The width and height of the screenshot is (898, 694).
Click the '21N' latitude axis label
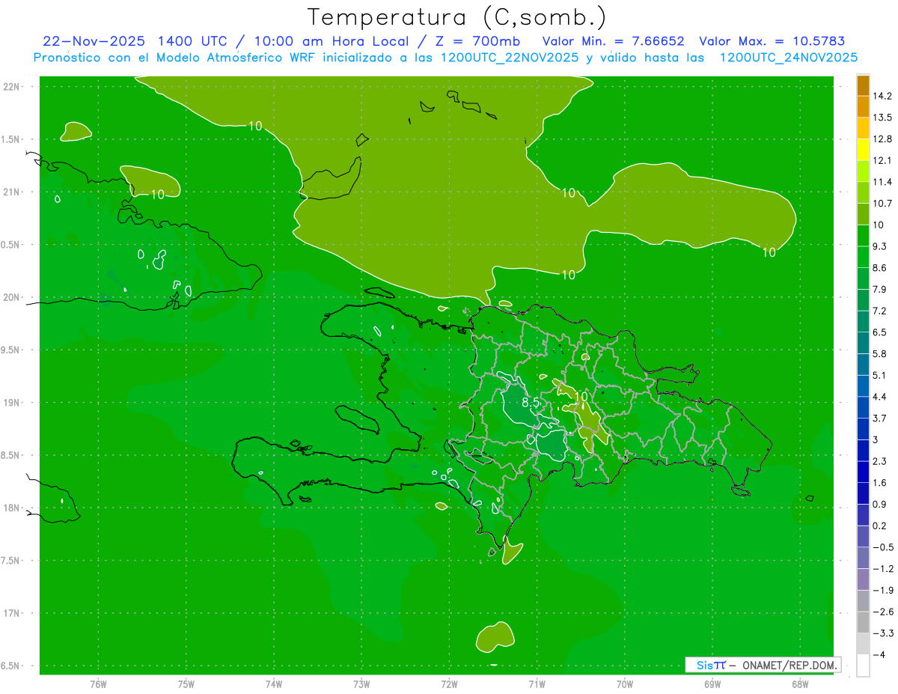click(x=11, y=192)
